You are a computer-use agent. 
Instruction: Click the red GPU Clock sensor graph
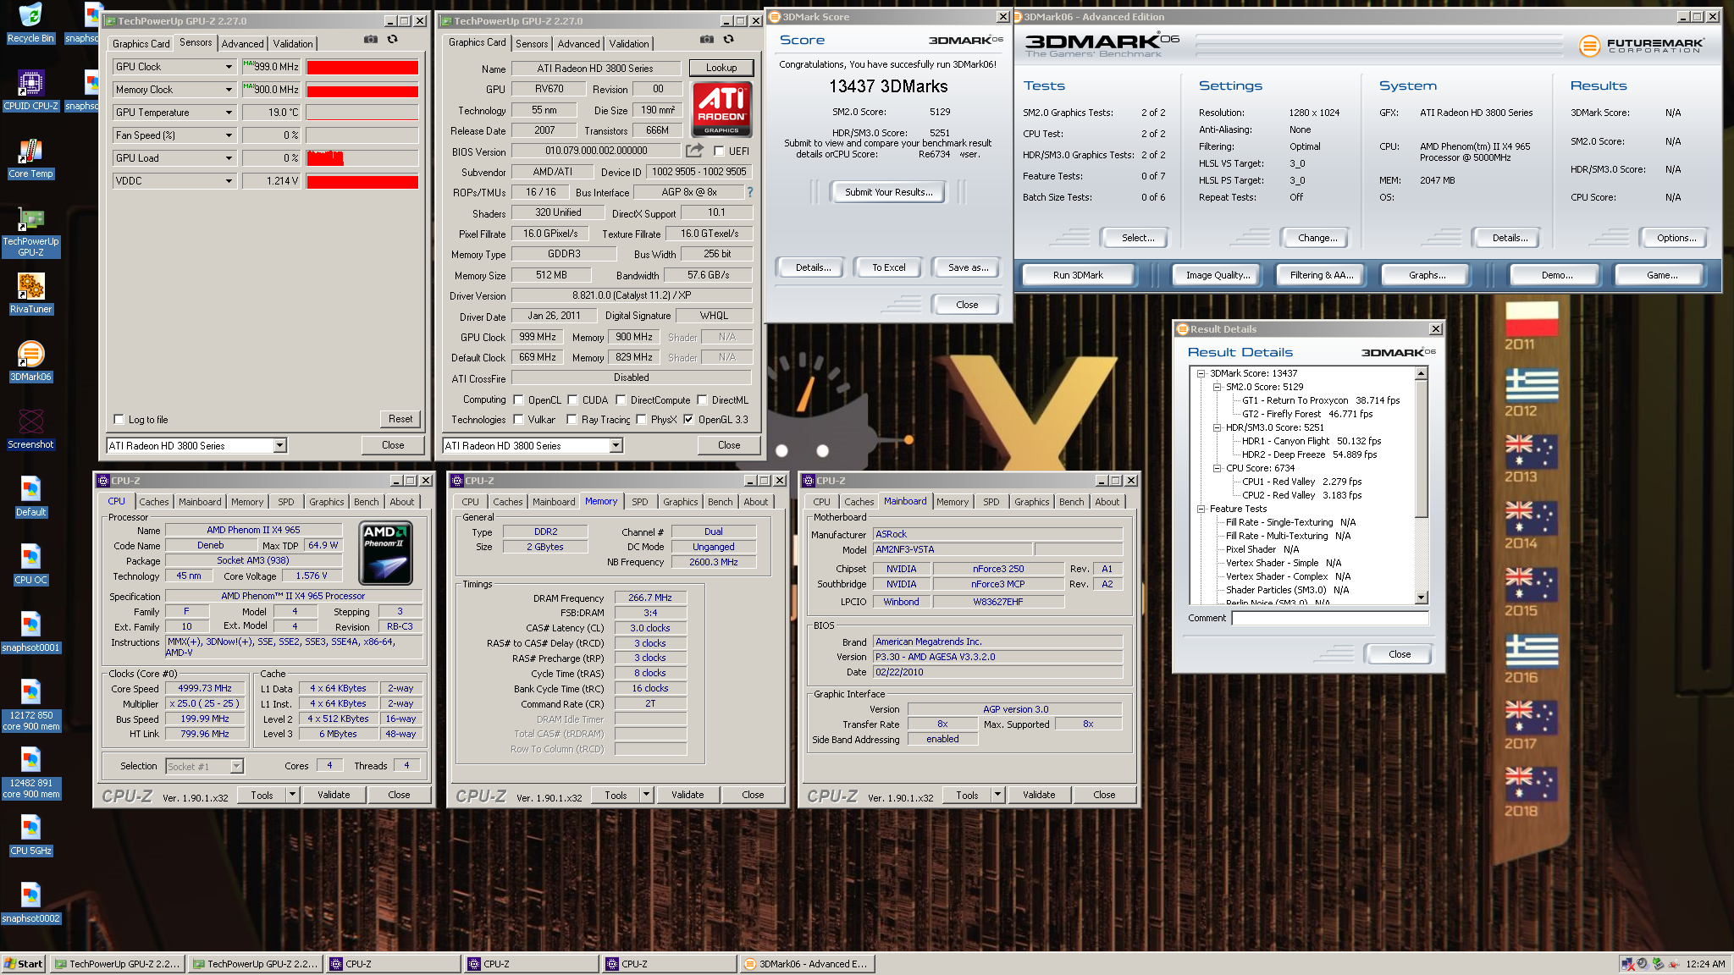[x=362, y=67]
